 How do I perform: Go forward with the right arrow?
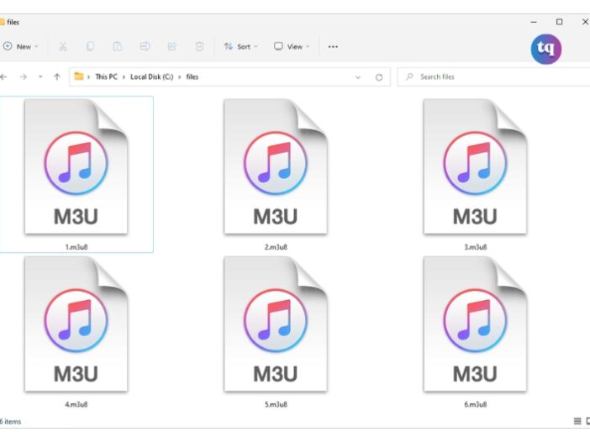24,76
